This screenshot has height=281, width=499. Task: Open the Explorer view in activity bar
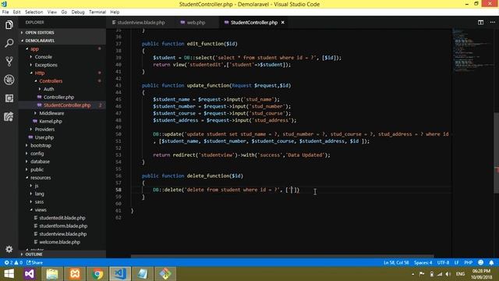click(9, 25)
